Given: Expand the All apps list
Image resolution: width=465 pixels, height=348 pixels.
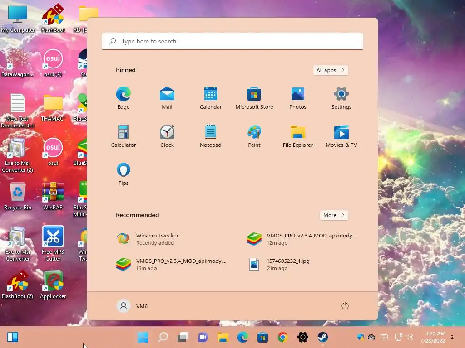Looking at the screenshot, I should (x=331, y=70).
